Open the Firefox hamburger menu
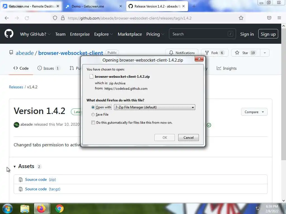 279,18
